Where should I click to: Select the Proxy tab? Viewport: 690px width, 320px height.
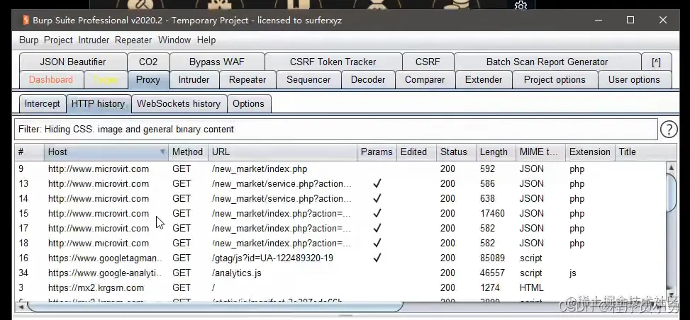(148, 80)
